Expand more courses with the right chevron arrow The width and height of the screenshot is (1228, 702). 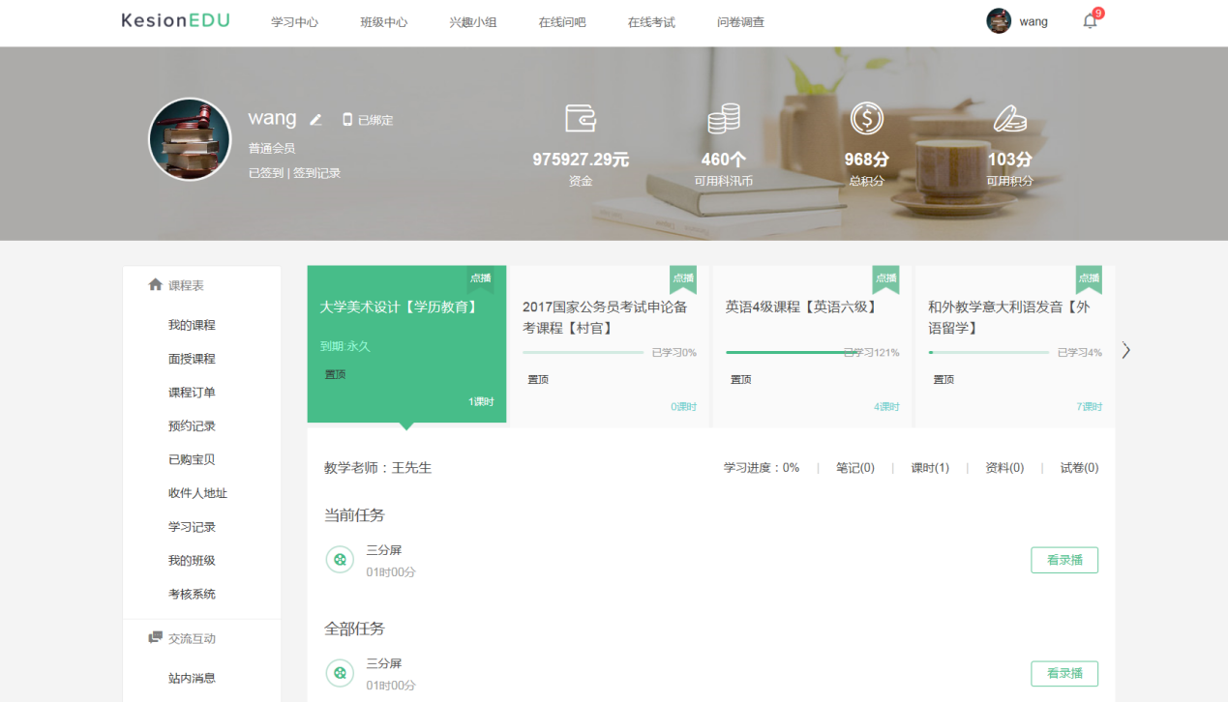point(1125,350)
